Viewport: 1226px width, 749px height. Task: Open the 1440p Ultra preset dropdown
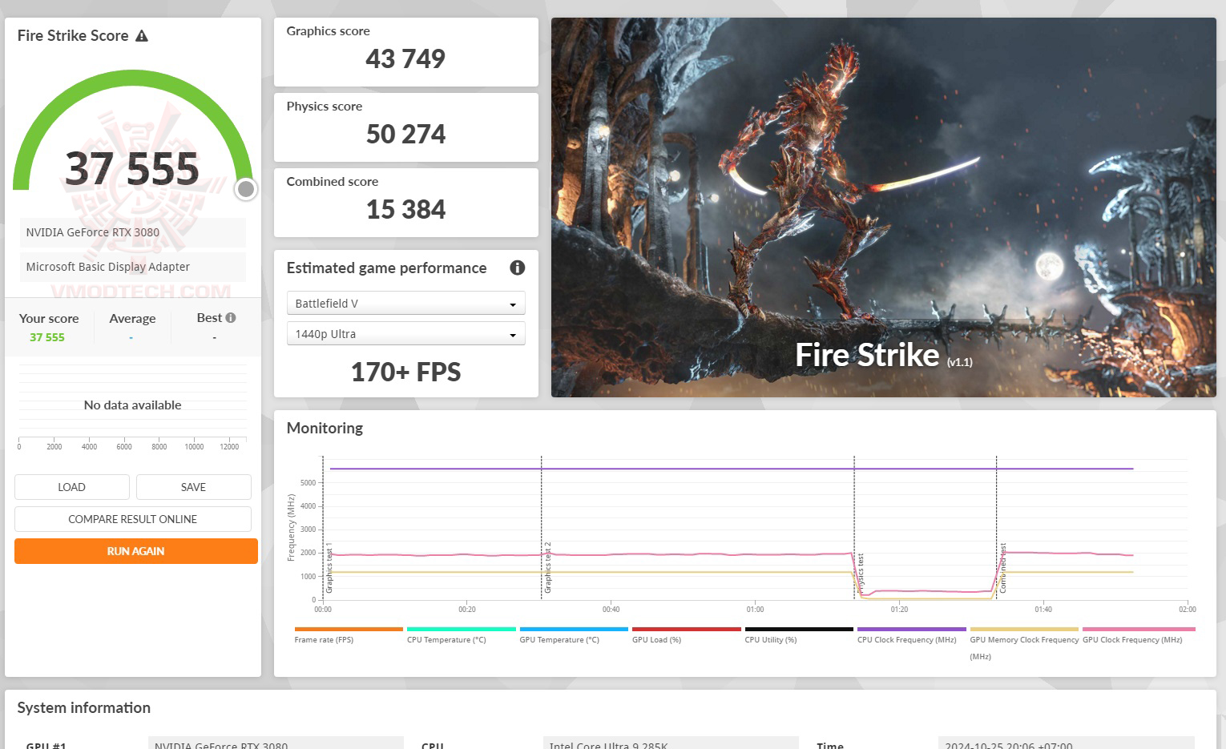(405, 333)
